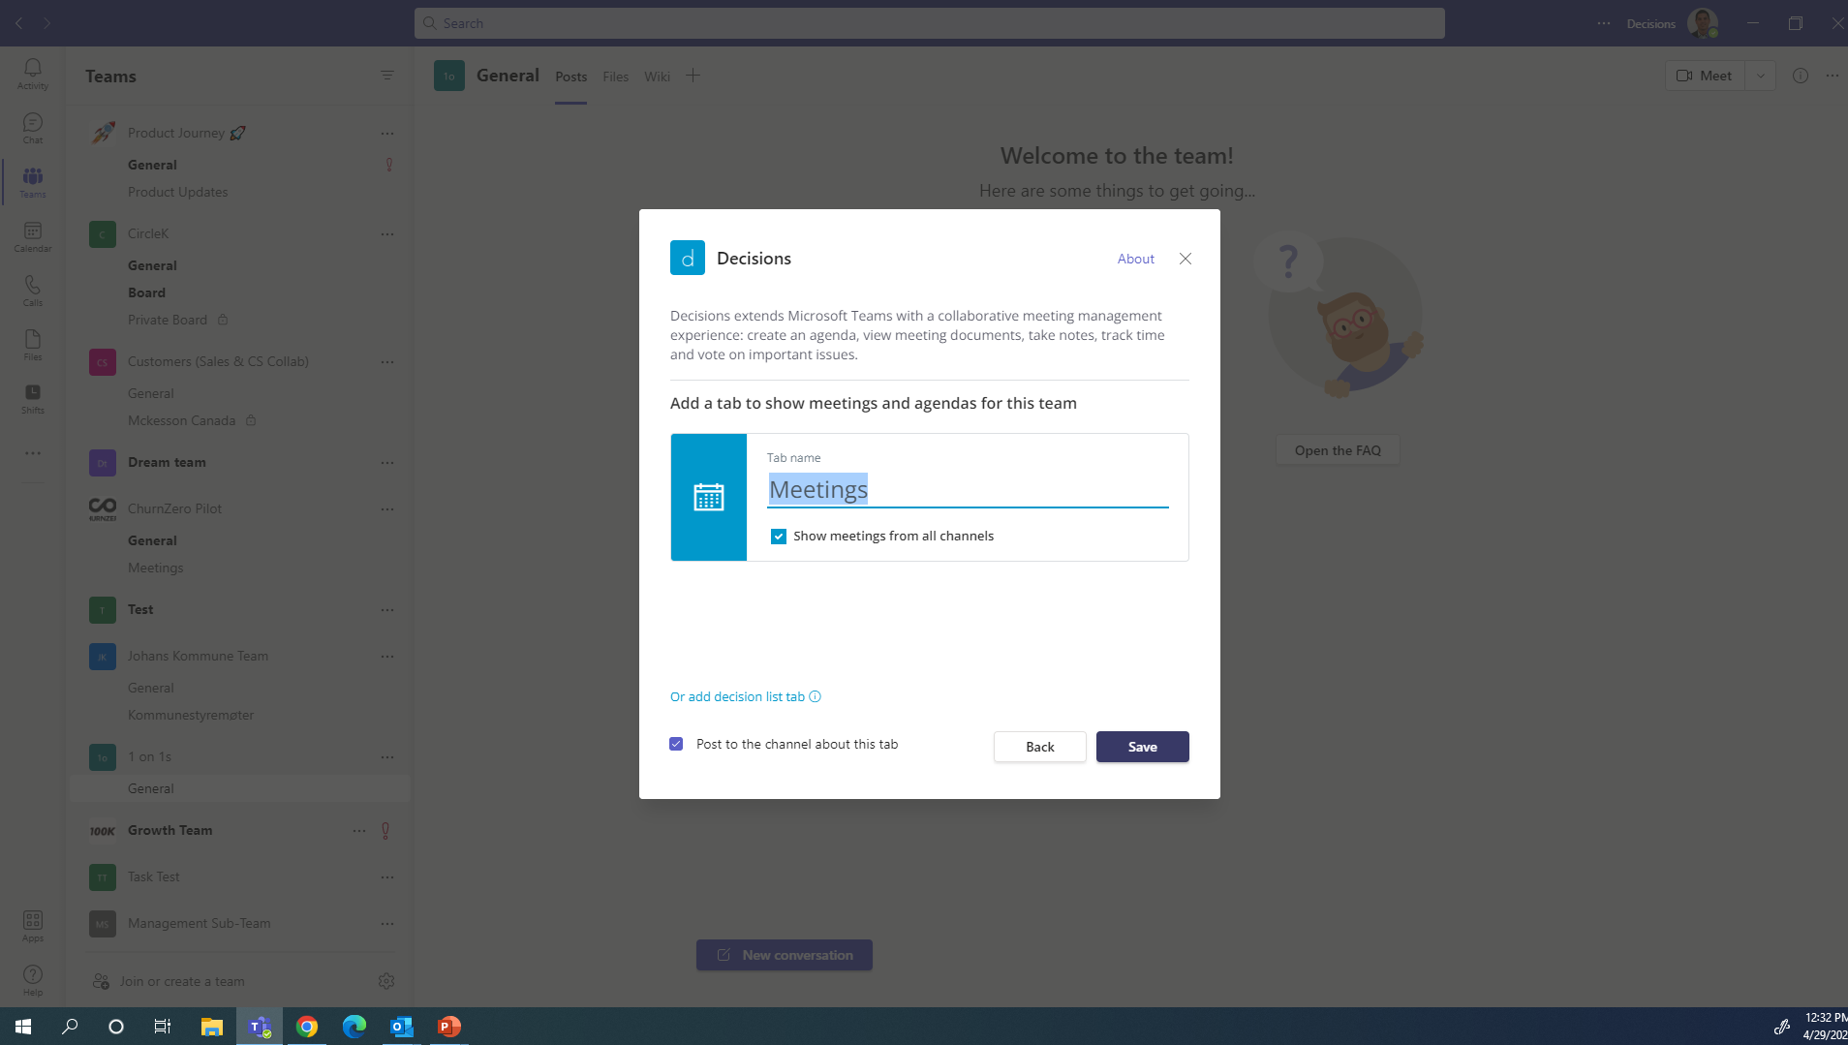Open the Activity feed
The image size is (1848, 1045).
point(32,73)
